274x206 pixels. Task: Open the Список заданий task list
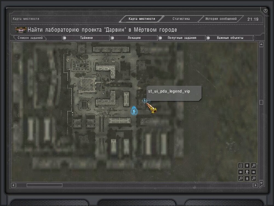pyautogui.click(x=30, y=38)
